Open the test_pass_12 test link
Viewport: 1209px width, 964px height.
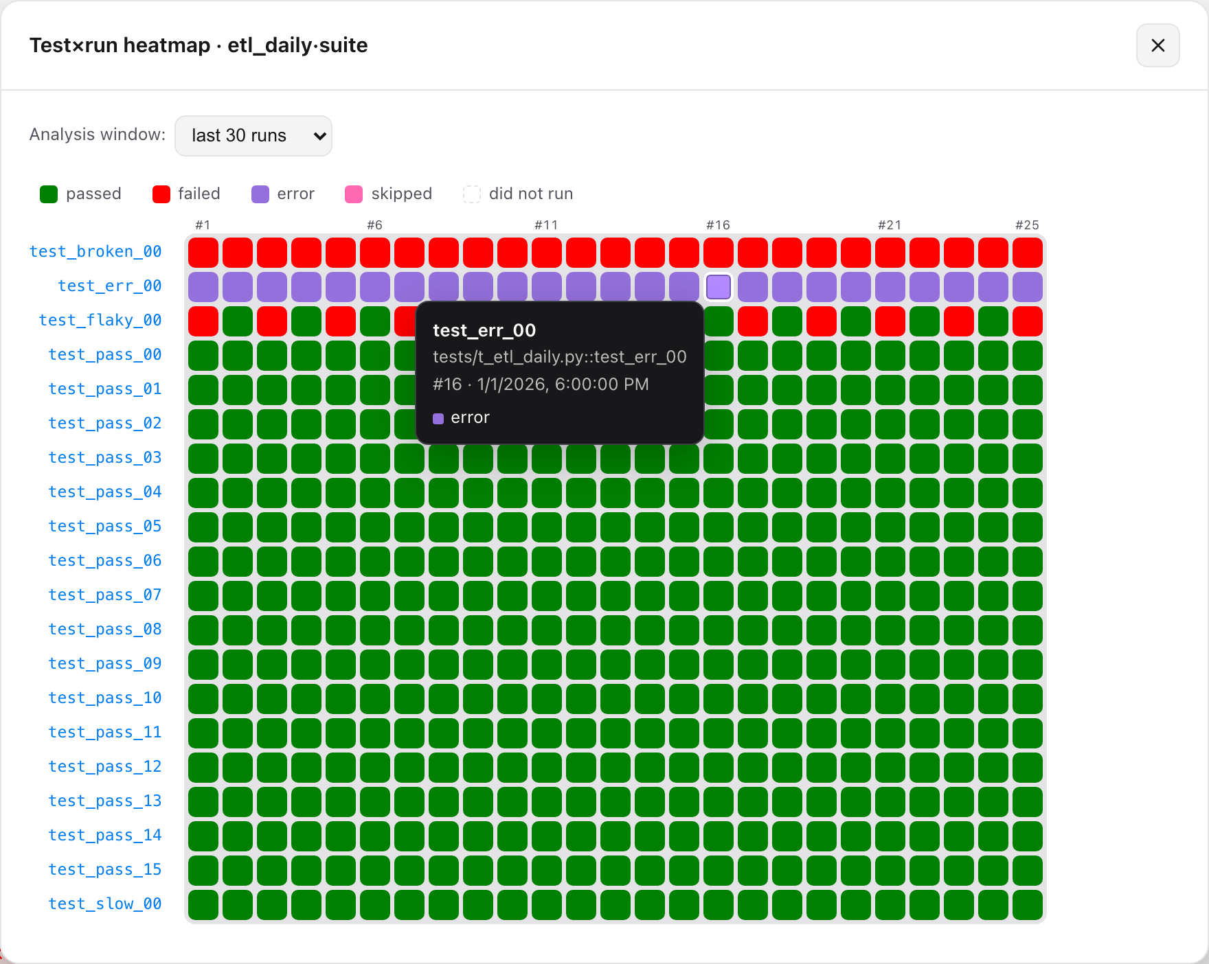pyautogui.click(x=105, y=767)
